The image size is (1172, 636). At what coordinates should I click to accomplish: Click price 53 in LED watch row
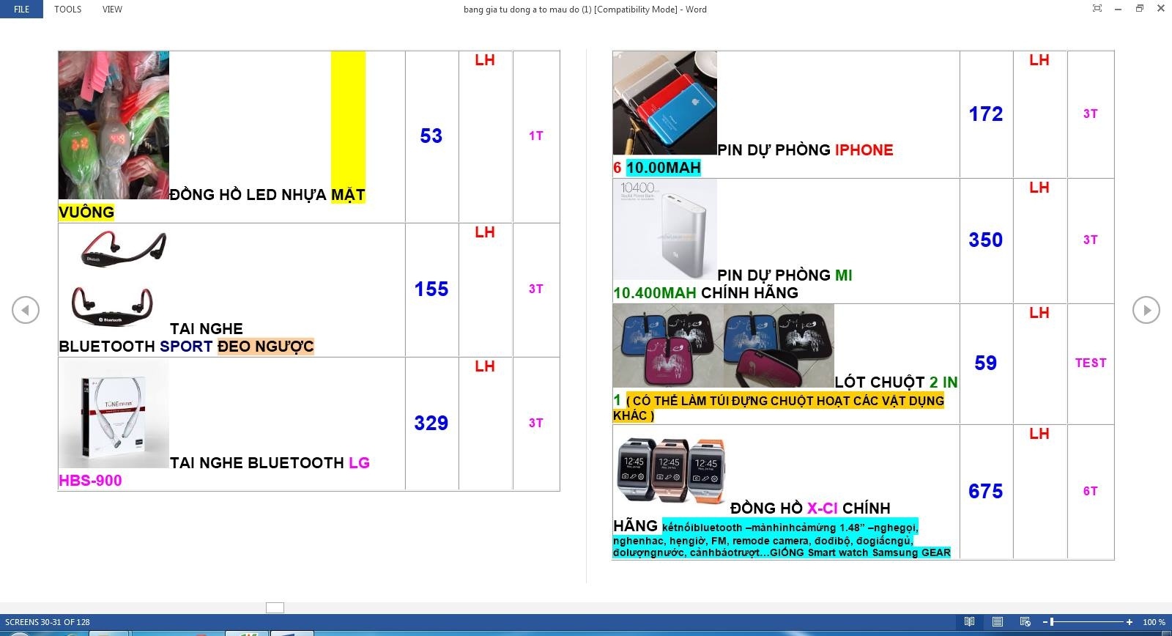click(431, 136)
